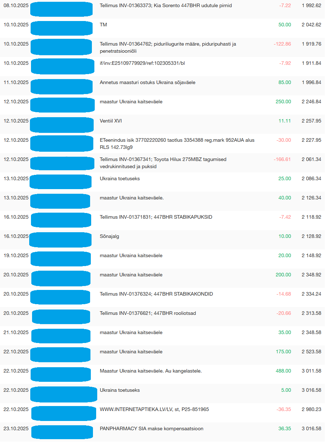
Task: Click the ETeenindus isik transaction description
Action: tap(177, 144)
